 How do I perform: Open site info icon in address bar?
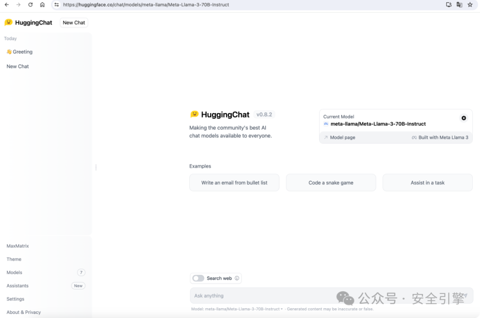(x=56, y=4)
